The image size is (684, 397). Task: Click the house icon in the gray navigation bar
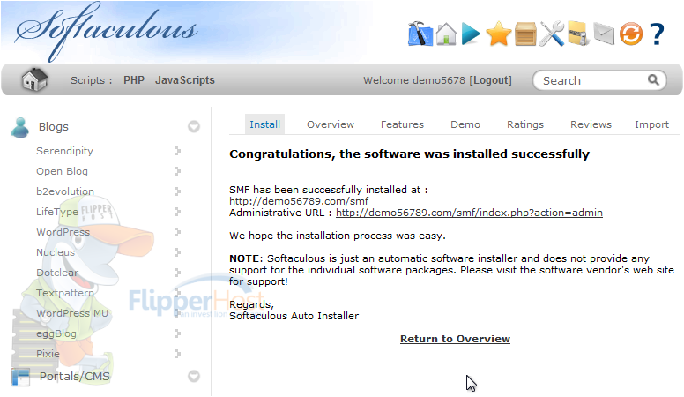(x=34, y=80)
